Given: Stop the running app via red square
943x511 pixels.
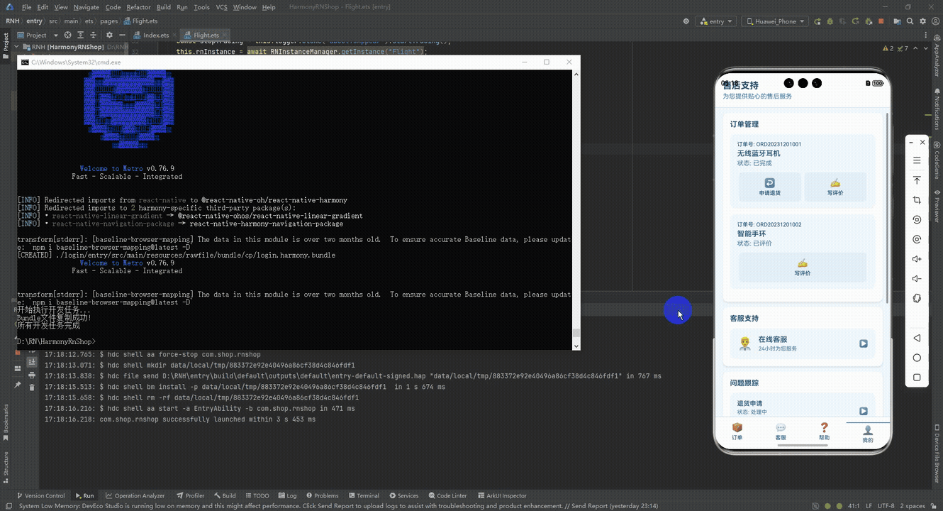Looking at the screenshot, I should tap(881, 21).
